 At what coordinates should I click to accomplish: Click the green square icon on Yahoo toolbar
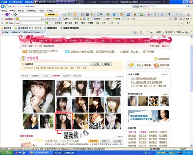tap(142, 14)
